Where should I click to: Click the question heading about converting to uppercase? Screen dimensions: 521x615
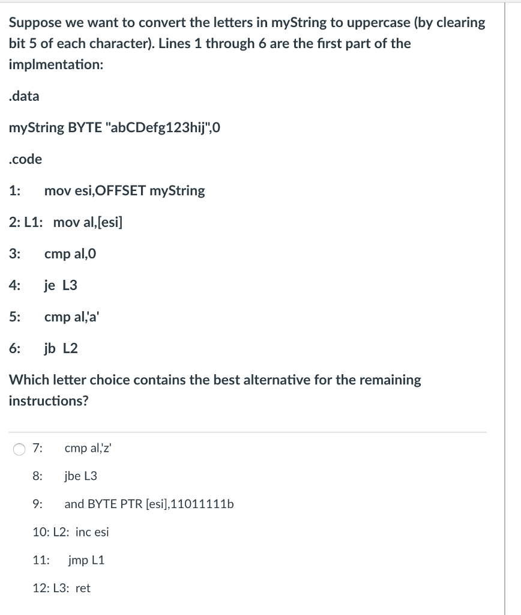click(x=246, y=42)
